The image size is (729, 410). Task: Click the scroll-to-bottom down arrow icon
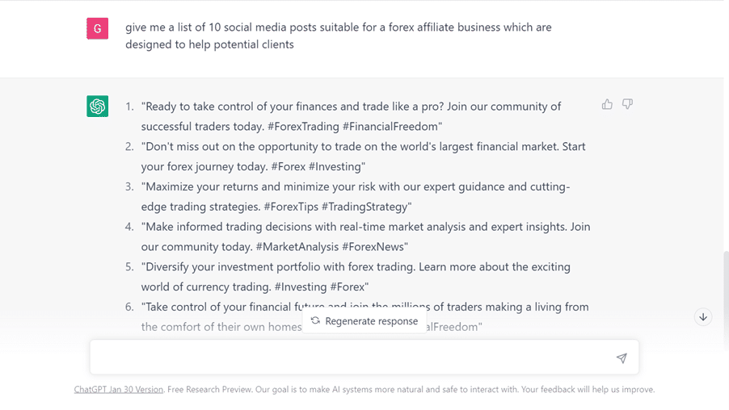tap(703, 317)
